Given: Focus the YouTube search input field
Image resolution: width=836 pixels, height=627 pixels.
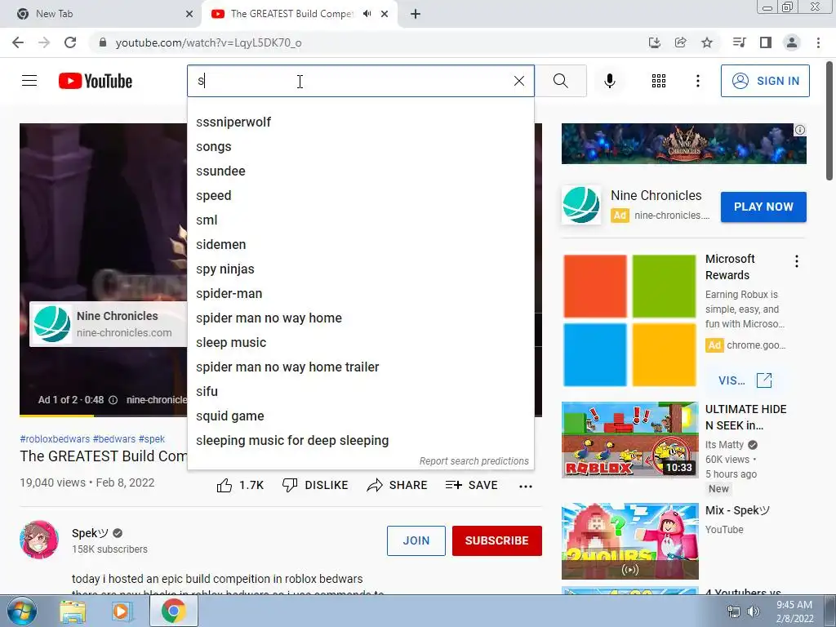Looking at the screenshot, I should [x=346, y=81].
